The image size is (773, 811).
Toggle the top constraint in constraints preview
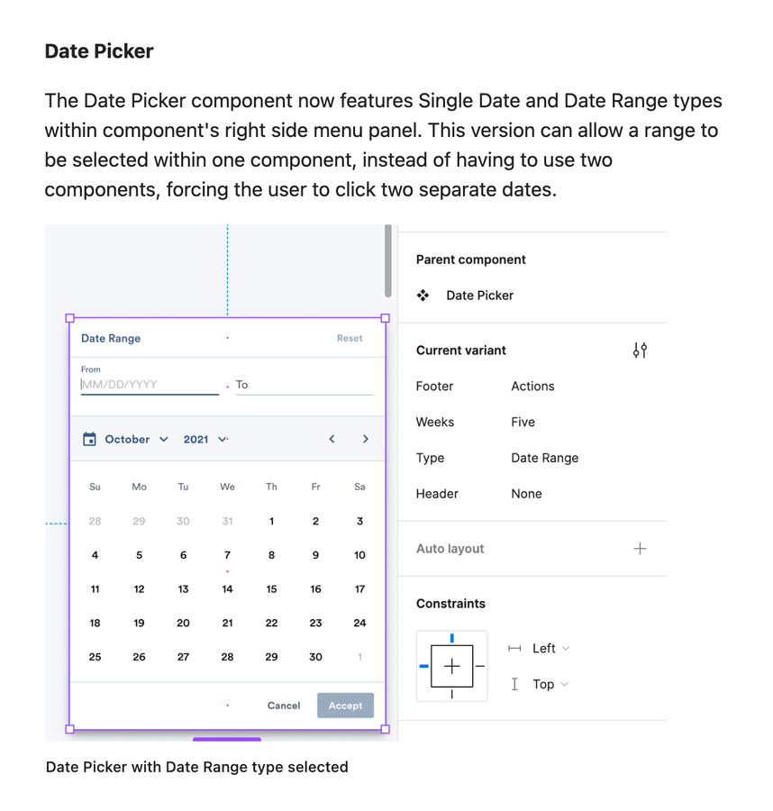(x=451, y=638)
